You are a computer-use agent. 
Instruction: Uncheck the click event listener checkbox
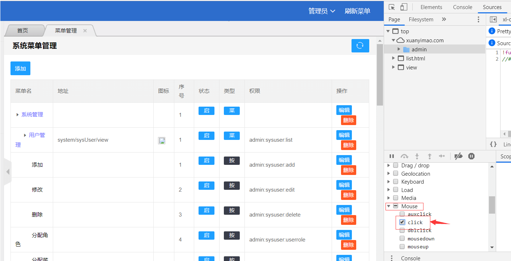402,222
